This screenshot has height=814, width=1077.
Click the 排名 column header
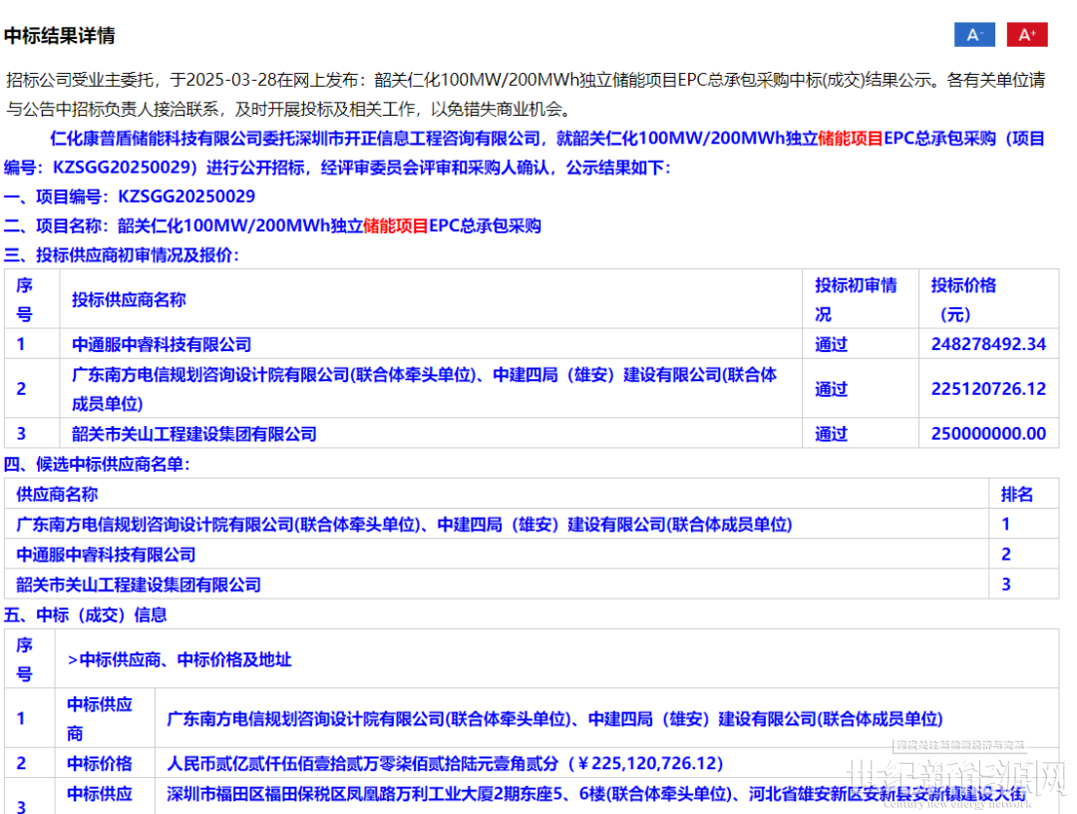pos(1017,494)
